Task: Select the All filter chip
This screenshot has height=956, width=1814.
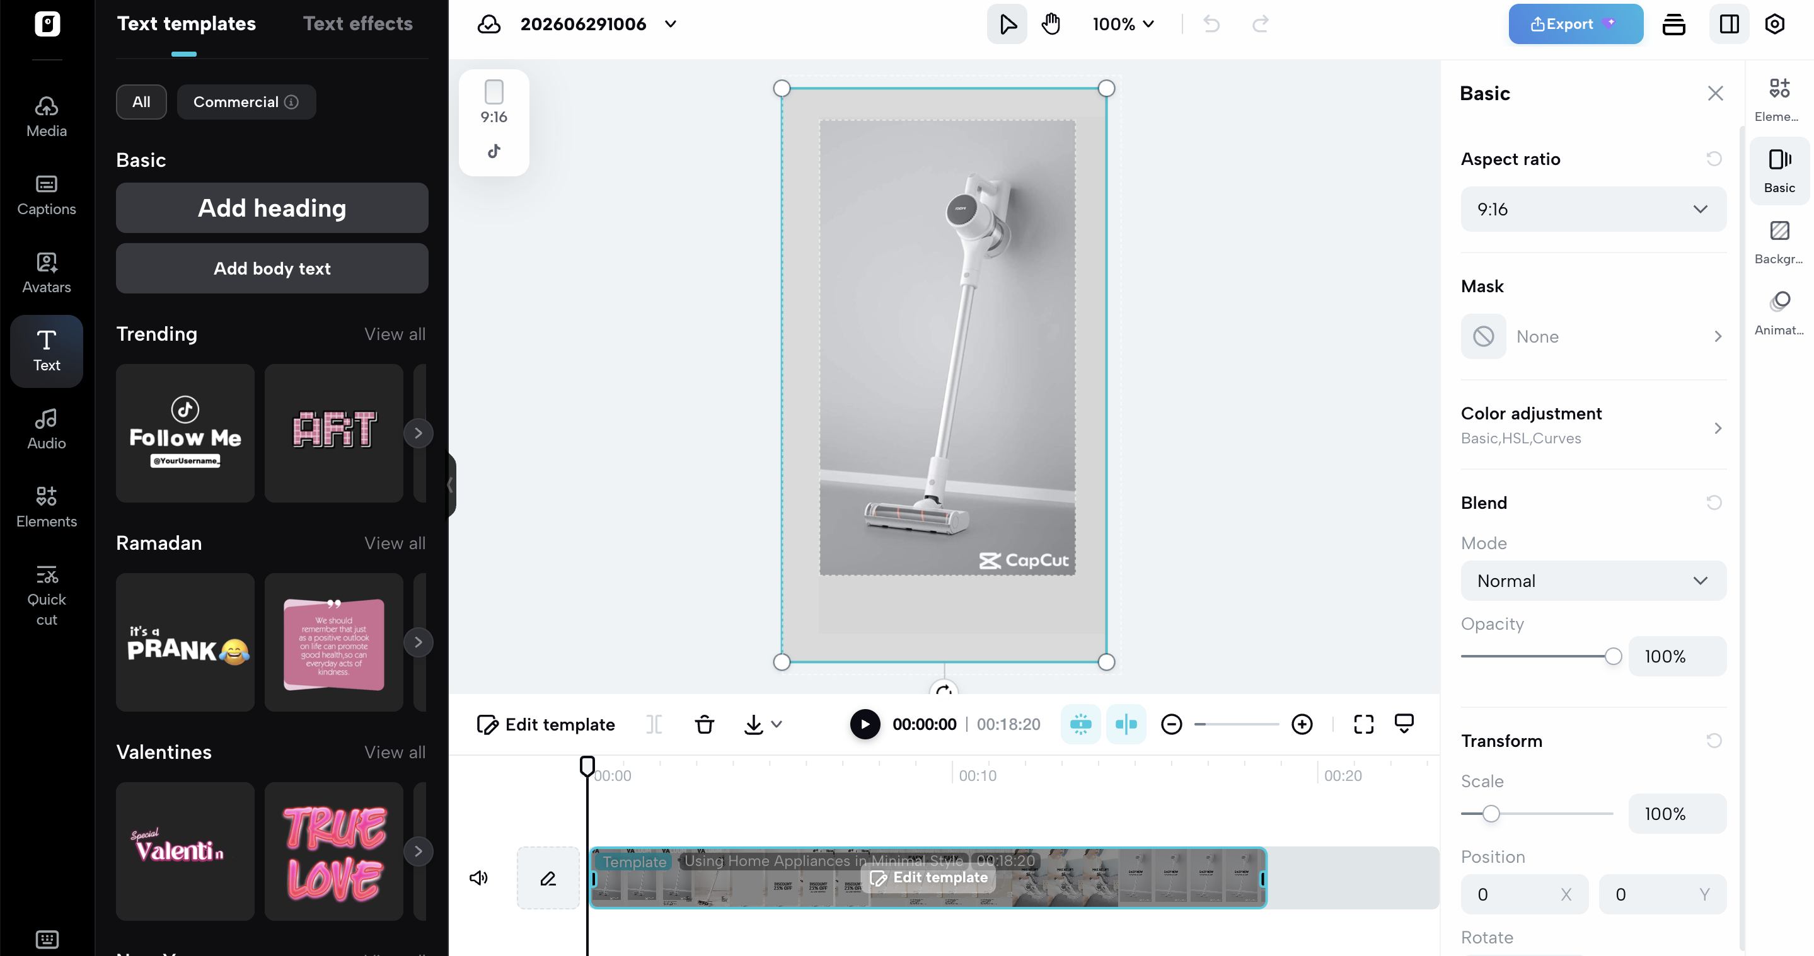Action: pos(141,102)
